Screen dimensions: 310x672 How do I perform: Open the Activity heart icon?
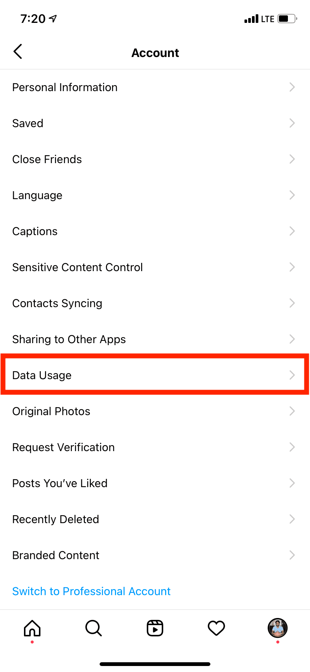tap(216, 628)
